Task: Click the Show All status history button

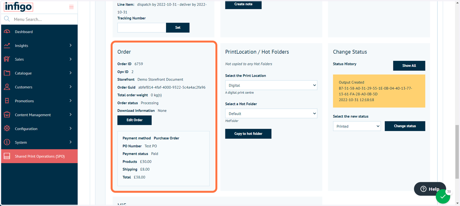Action: [x=409, y=65]
